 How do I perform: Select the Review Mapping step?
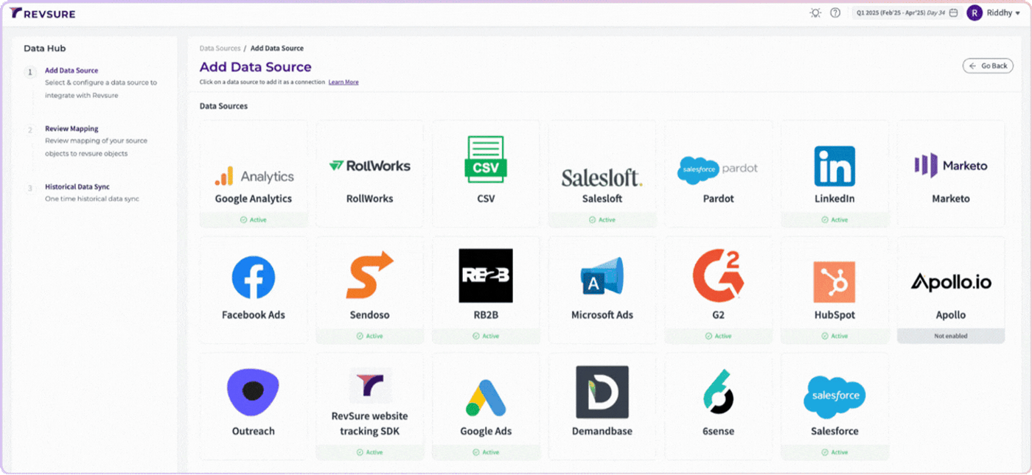[x=72, y=129]
